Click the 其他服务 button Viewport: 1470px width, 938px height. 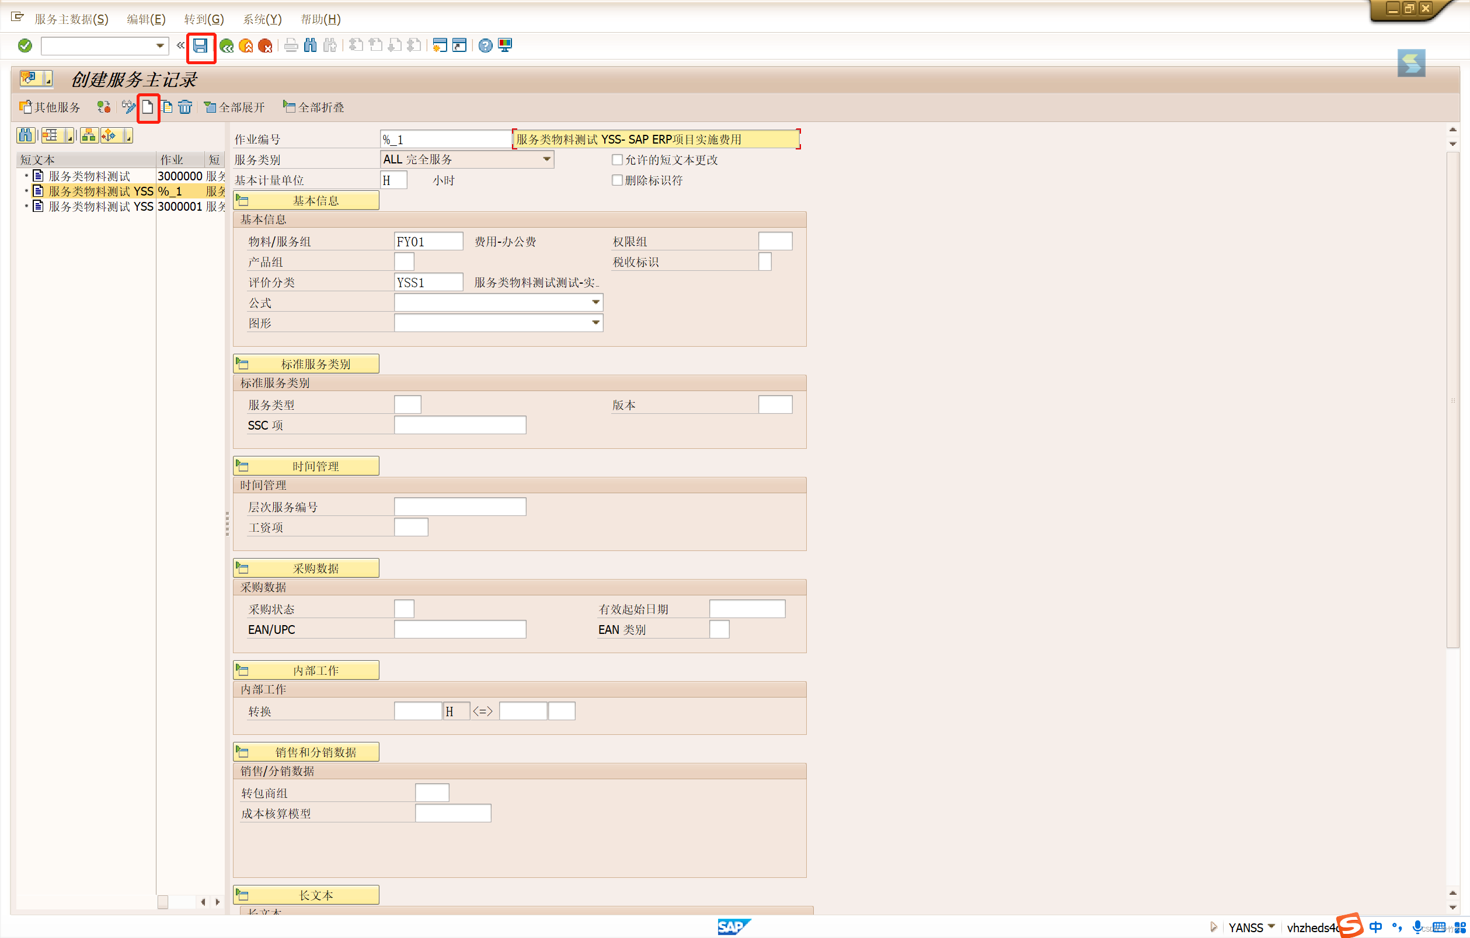[50, 107]
